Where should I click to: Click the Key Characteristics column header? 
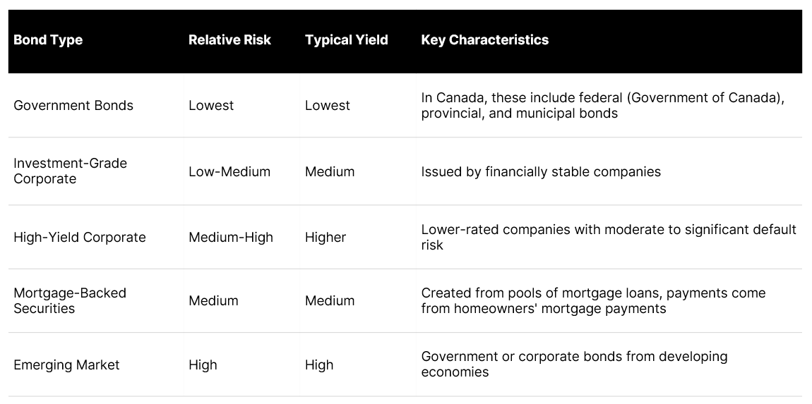pyautogui.click(x=484, y=40)
